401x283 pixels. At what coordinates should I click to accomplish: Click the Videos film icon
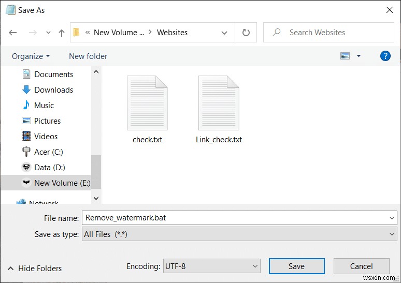click(x=26, y=136)
